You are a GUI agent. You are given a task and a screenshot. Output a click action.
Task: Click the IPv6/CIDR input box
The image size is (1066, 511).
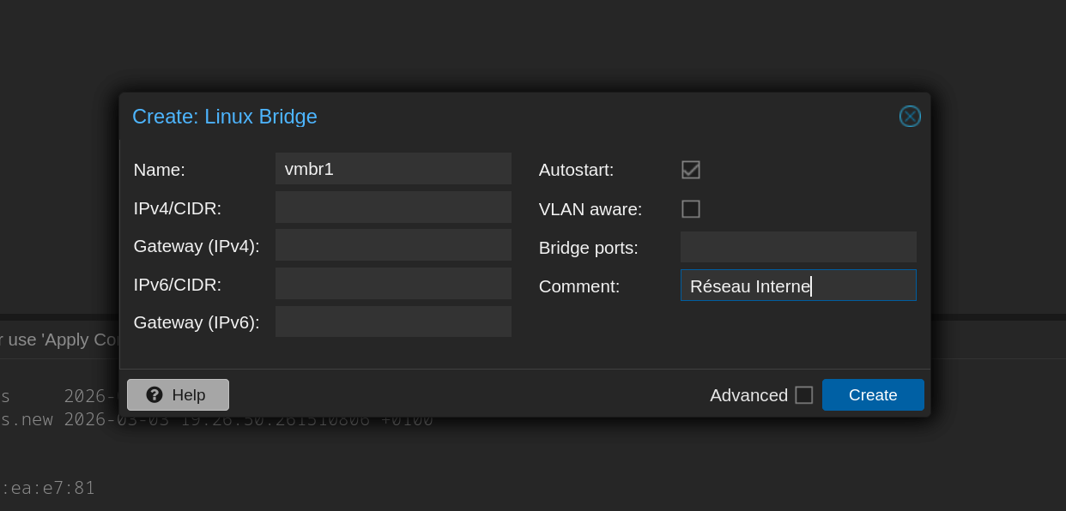tap(393, 284)
